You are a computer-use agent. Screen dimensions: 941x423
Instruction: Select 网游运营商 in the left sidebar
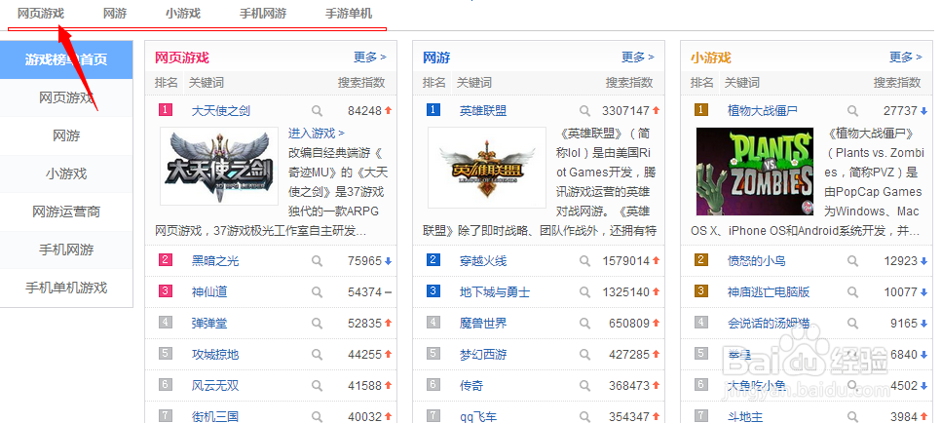click(x=66, y=211)
